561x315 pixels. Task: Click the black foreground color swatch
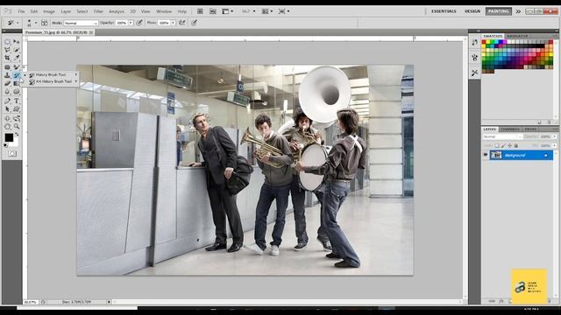(9, 137)
